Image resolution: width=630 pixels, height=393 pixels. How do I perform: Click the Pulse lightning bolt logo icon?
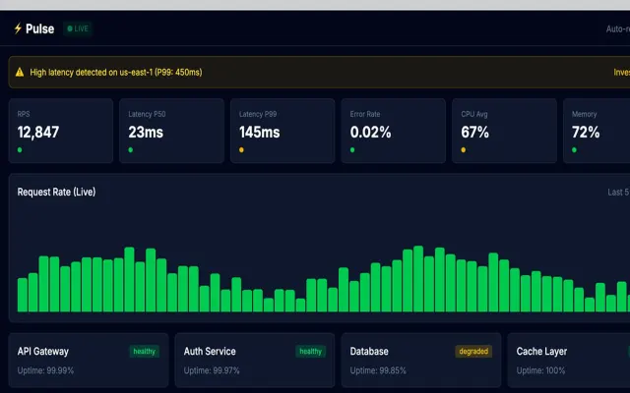pos(18,28)
